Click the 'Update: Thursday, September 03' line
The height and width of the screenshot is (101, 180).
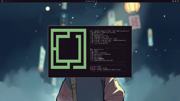[x=105, y=70]
